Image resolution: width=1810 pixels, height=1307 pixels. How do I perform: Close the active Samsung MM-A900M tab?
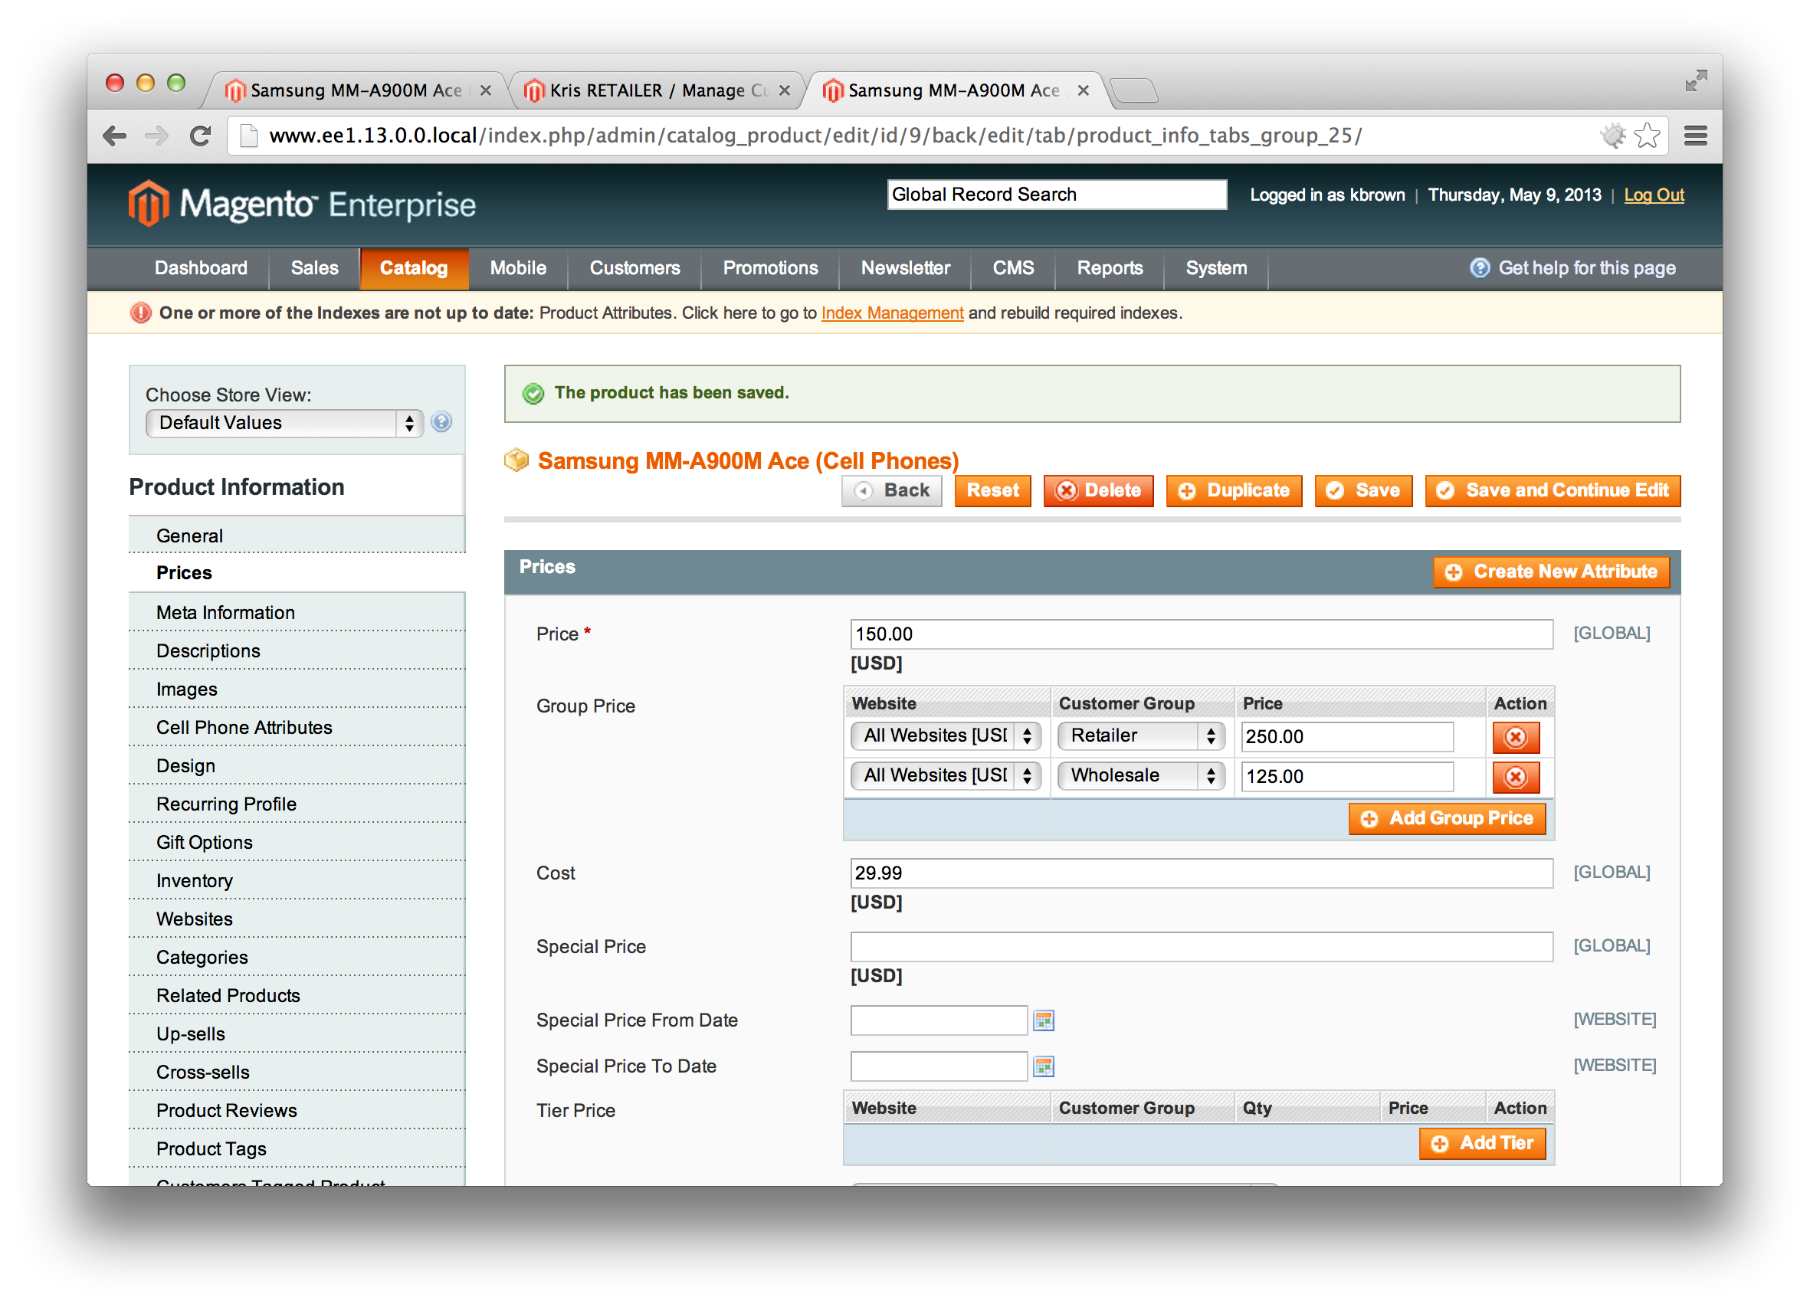(x=1083, y=90)
